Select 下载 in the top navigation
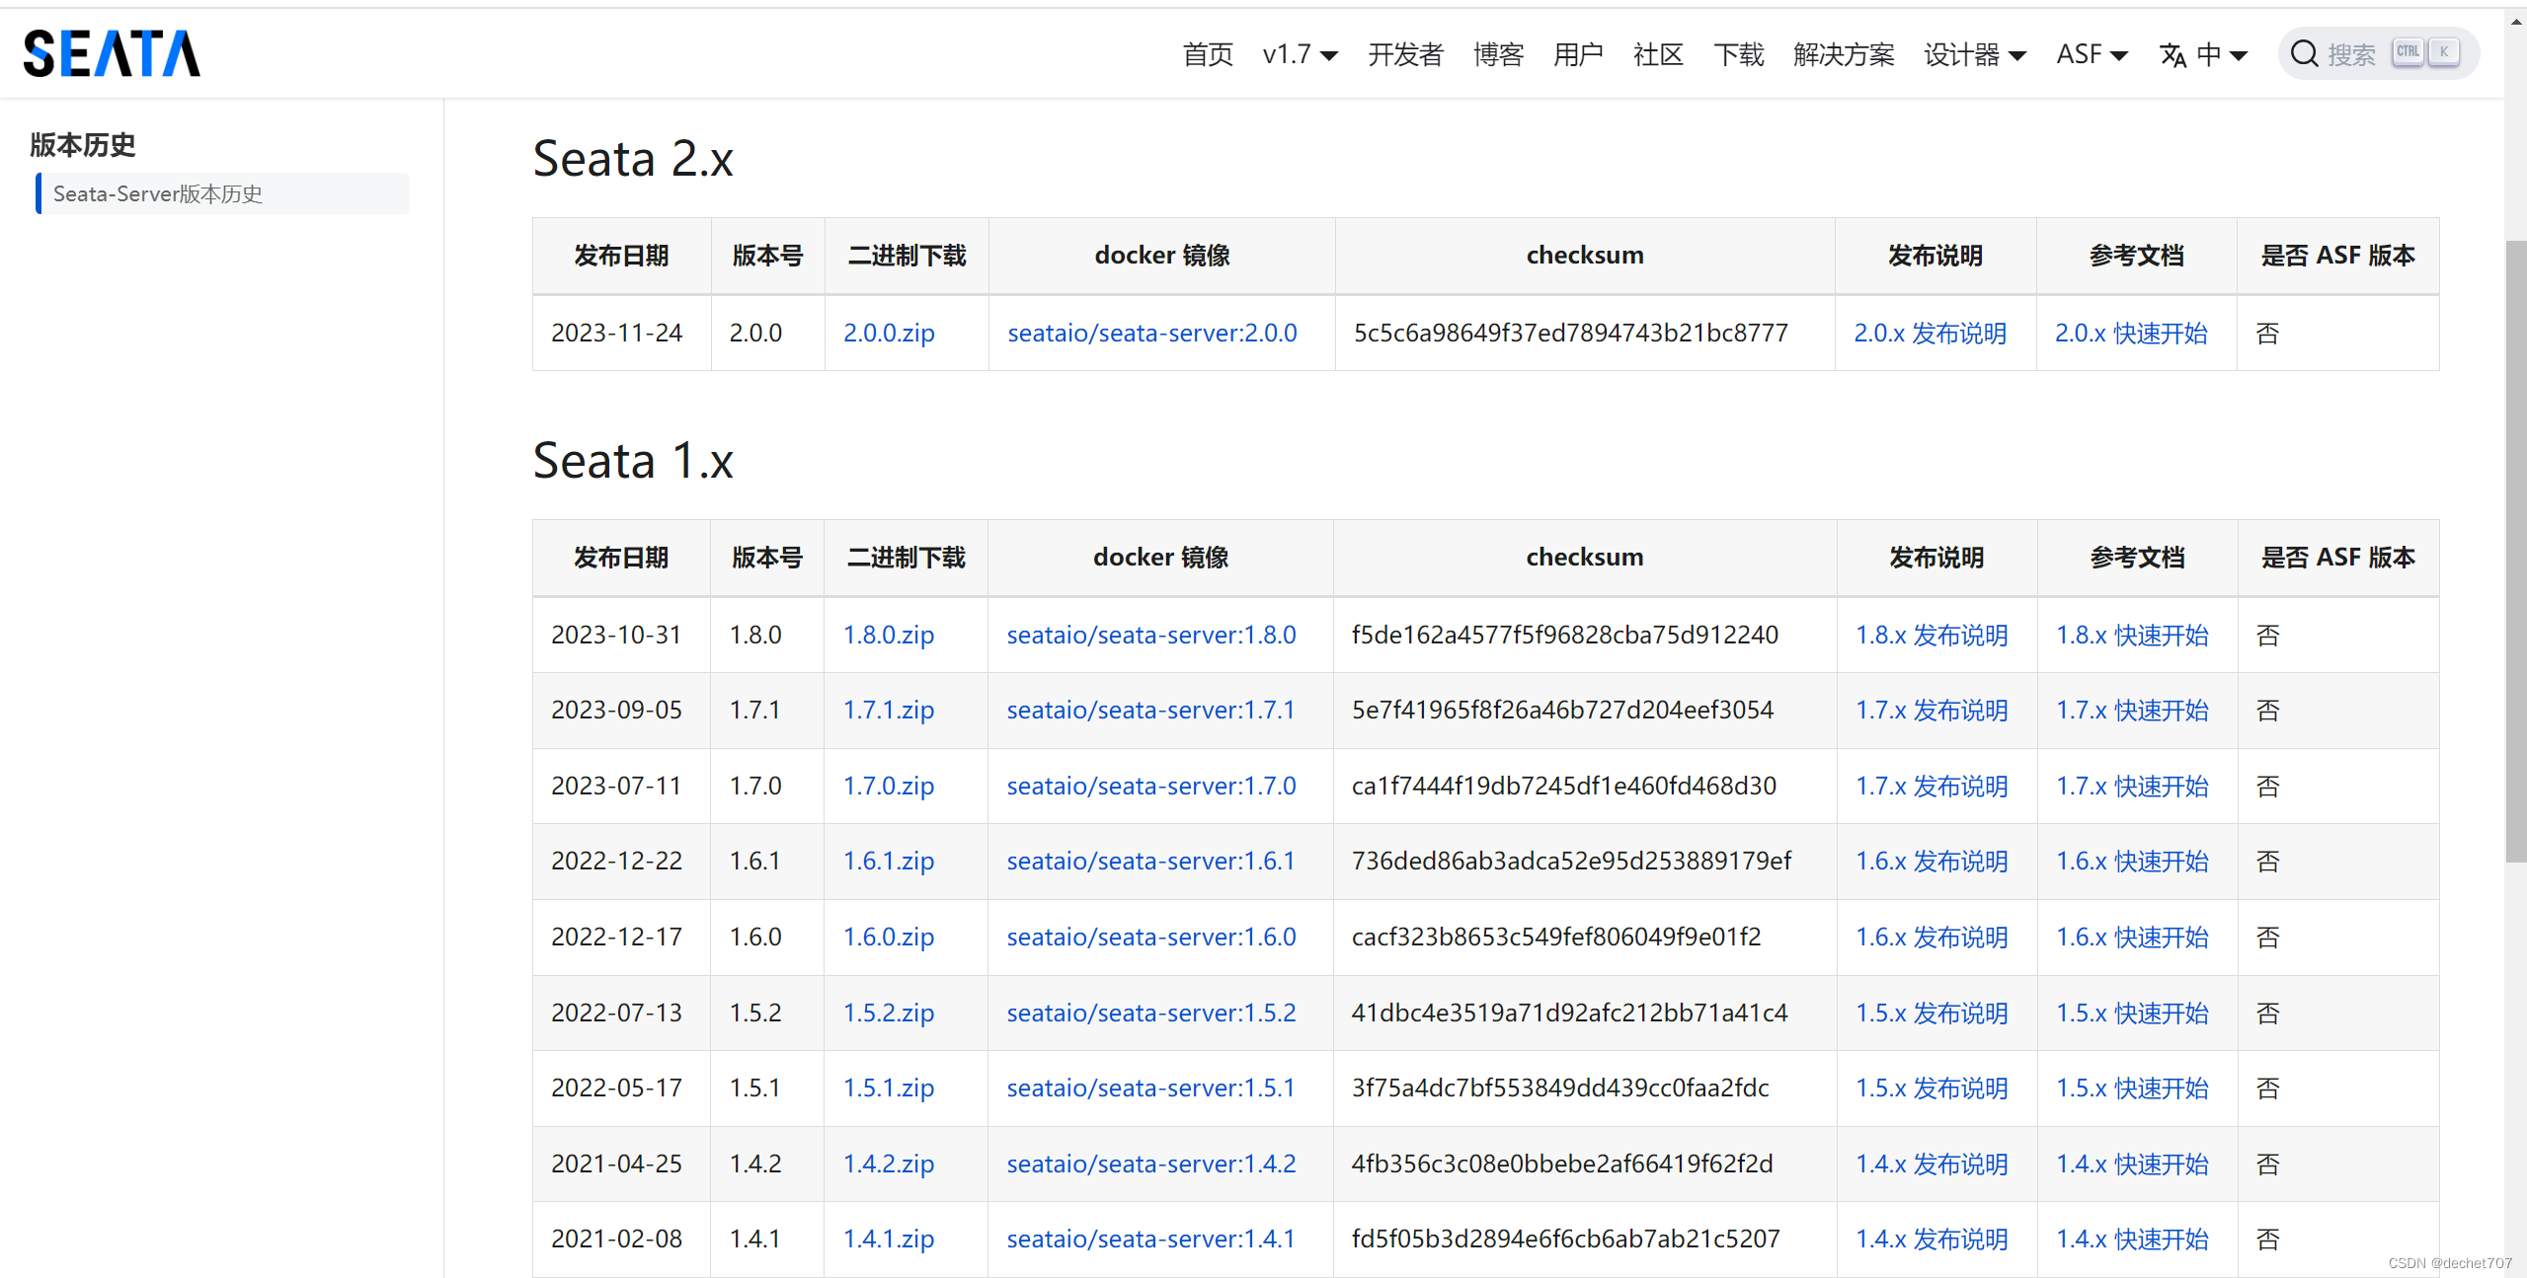The image size is (2527, 1278). pos(1737,54)
